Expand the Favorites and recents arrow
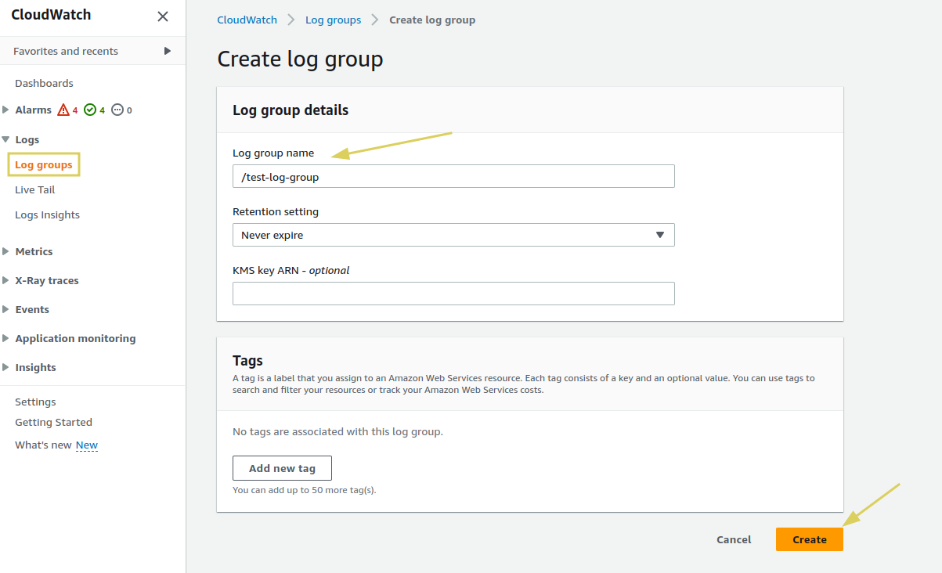 pyautogui.click(x=168, y=51)
